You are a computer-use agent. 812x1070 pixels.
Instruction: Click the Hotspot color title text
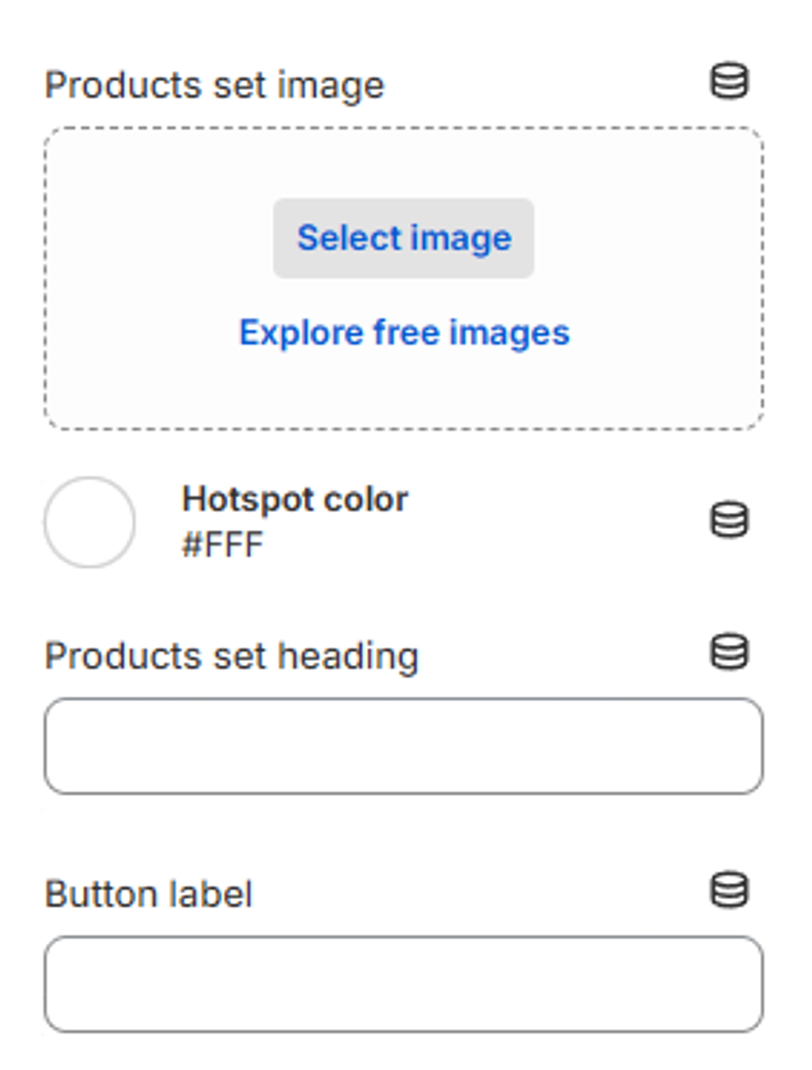point(295,499)
